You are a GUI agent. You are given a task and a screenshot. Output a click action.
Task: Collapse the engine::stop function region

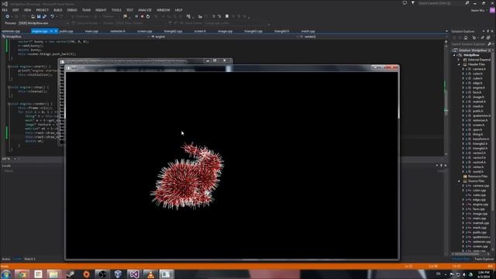pyautogui.click(x=9, y=88)
